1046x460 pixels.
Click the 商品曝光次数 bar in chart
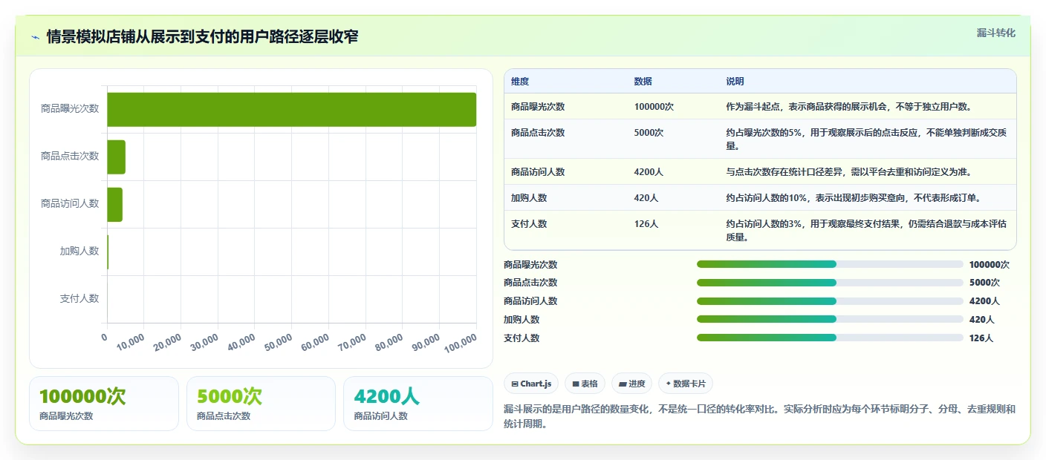point(292,109)
